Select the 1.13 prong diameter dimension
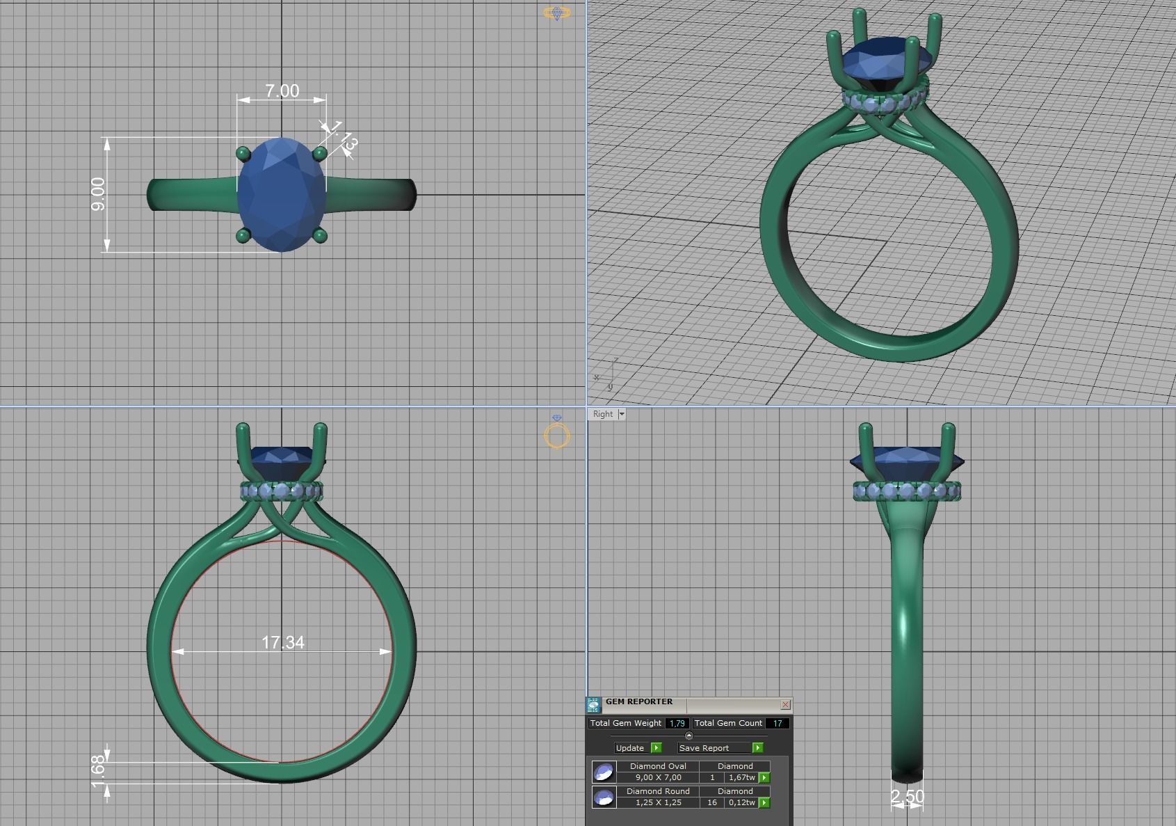This screenshot has width=1176, height=826. pyautogui.click(x=344, y=136)
